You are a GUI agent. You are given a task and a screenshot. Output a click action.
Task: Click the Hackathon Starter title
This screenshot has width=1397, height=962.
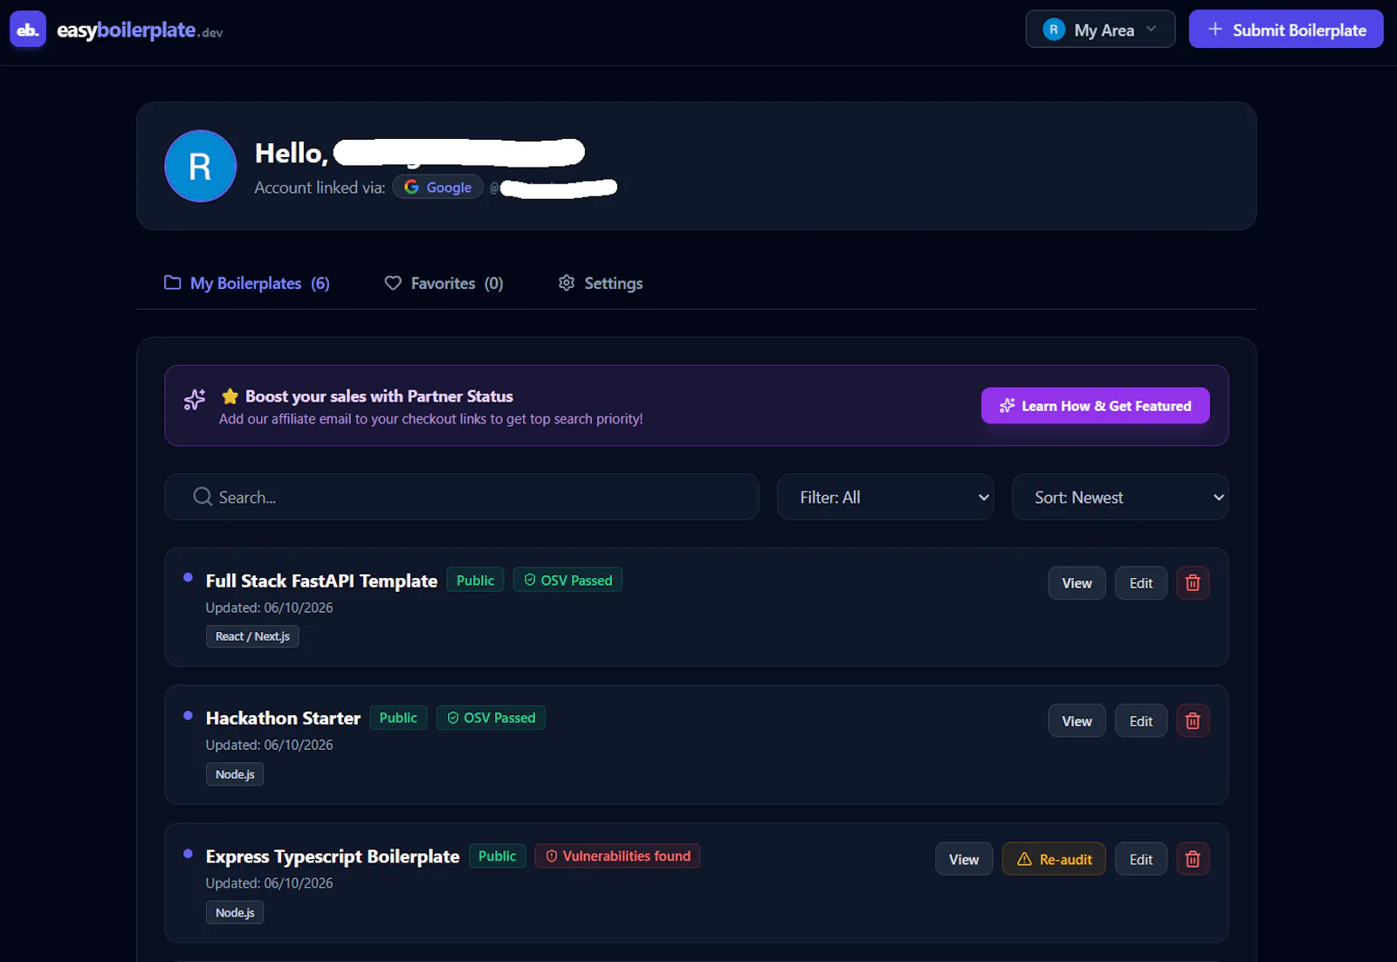click(x=283, y=718)
